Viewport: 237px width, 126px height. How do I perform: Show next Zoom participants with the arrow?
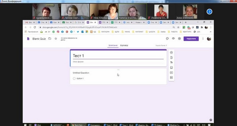coord(209,12)
